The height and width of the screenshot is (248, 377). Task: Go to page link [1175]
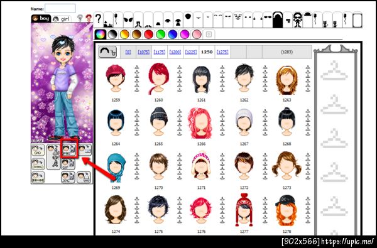click(x=160, y=52)
